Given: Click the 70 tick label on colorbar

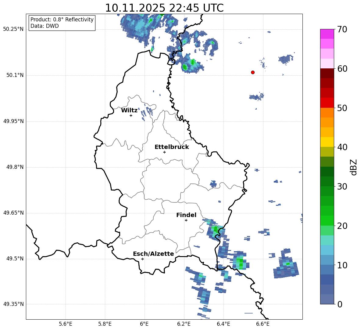Looking at the screenshot, I should 342,29.
